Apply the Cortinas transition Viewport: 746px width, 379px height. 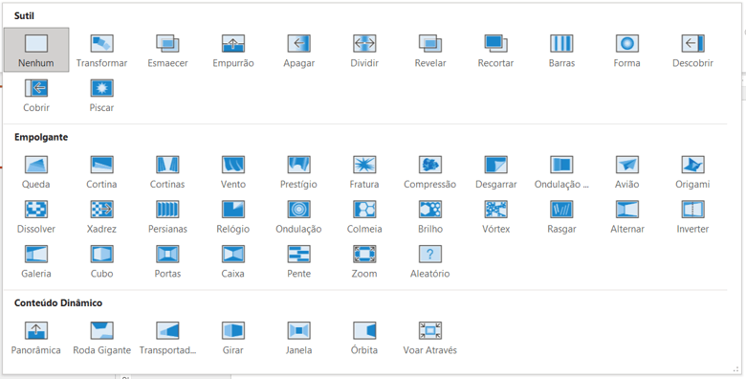(x=167, y=171)
